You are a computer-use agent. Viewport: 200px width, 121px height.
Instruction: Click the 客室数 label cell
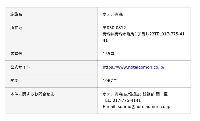(x=51, y=54)
